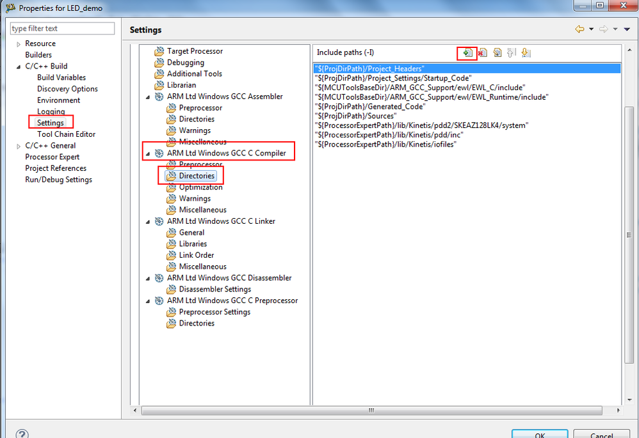The width and height of the screenshot is (639, 438).
Task: Collapse the C/C++ Build category
Action: 19,66
